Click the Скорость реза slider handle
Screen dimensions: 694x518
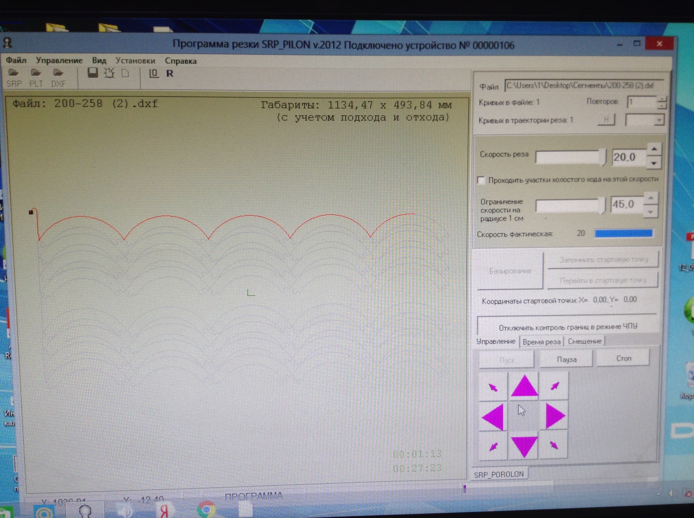[x=603, y=157]
